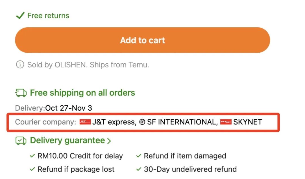Image resolution: width=305 pixels, height=179 pixels.
Task: Click the info icon beside Sold by OLISHEN
Action: tap(20, 65)
